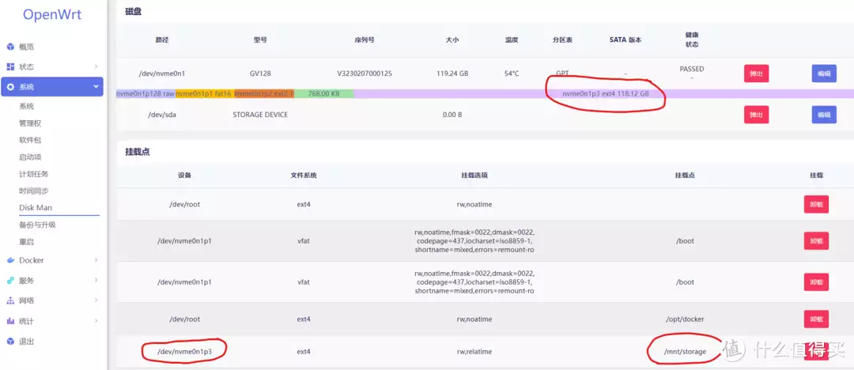Select the nvme0n1p128 raw partition segment
854x370 pixels.
[x=145, y=94]
